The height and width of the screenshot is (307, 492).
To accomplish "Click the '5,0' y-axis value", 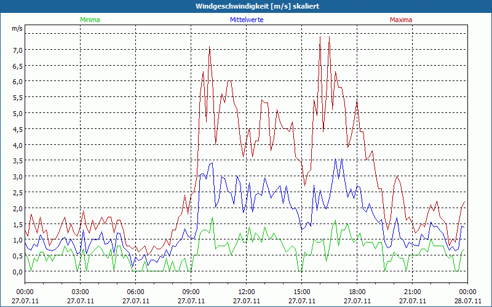I will pos(18,114).
